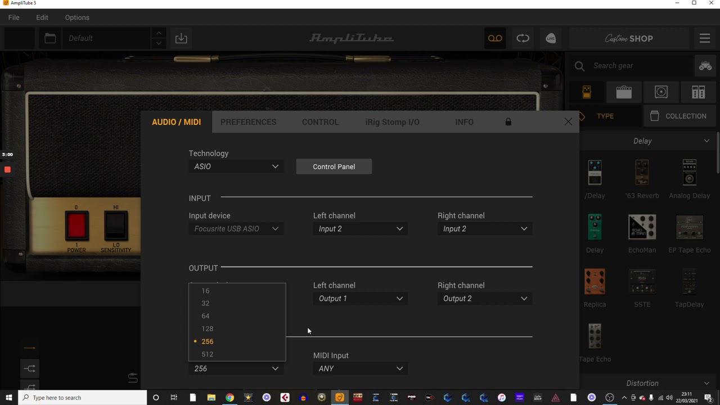Select the rack effects category icon
The image size is (720, 405).
pyautogui.click(x=699, y=92)
